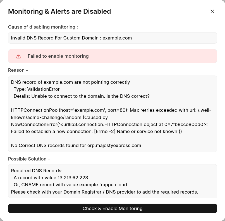The width and height of the screenshot is (225, 221).
Task: Click the 'Details: Unable to connect' line
Action: point(82,96)
